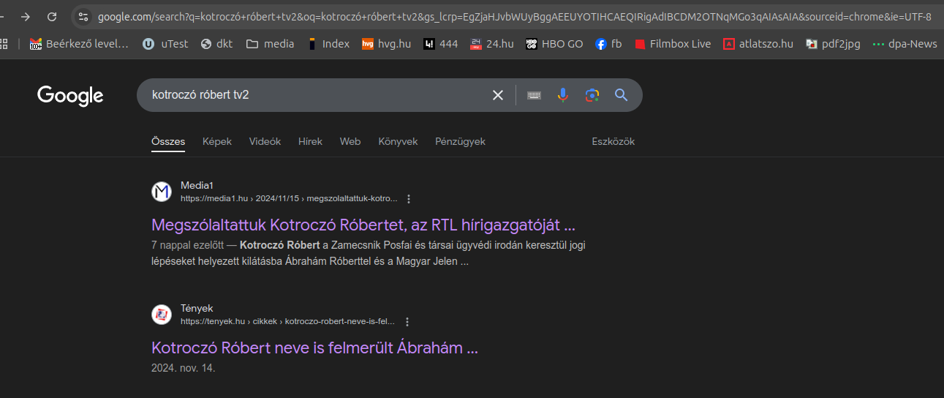The width and height of the screenshot is (944, 398).
Task: Reload the page with refresh icon
Action: coord(52,16)
